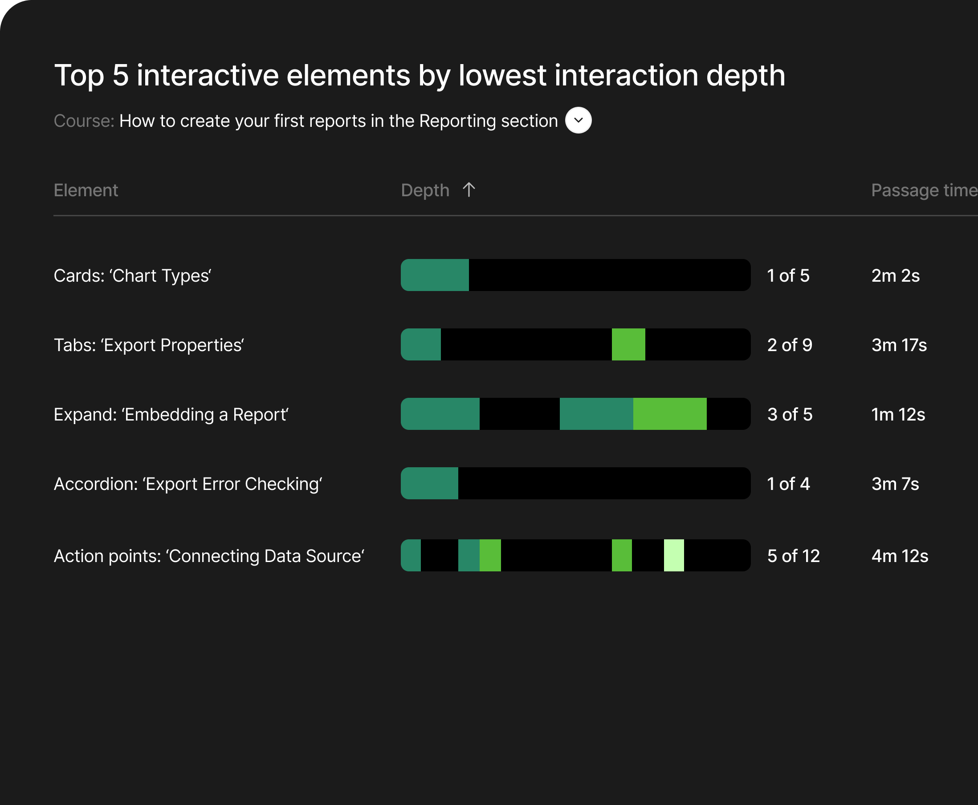Click the '4m 12s' passage time value
This screenshot has height=805, width=978.
pyautogui.click(x=899, y=555)
